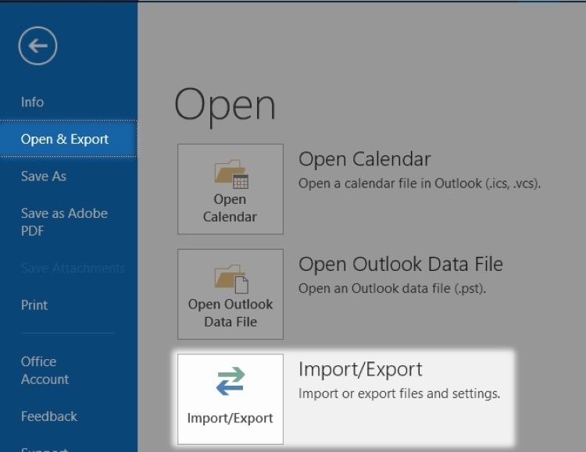Select Open & Export in the sidebar
586x452 pixels.
pyautogui.click(x=69, y=139)
